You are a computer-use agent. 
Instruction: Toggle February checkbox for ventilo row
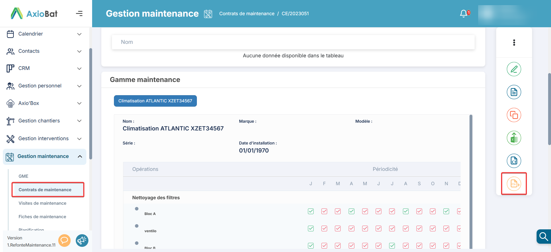coord(324,228)
